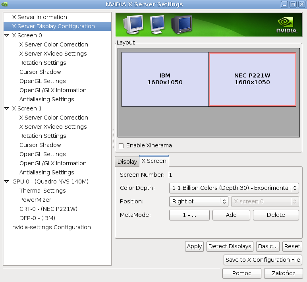Open X Screen 0 XVideo Settings
This screenshot has width=307, height=282.
tap(53, 54)
